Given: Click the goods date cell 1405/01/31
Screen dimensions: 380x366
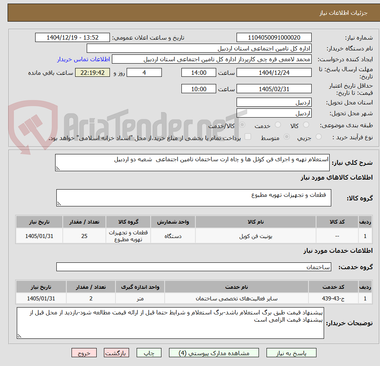Looking at the screenshot, I should pos(39,236).
